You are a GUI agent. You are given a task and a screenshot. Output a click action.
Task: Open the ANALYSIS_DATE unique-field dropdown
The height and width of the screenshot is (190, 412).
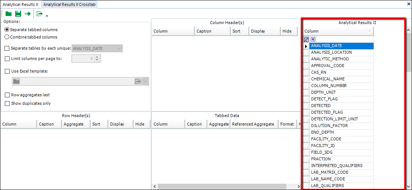[119, 49]
